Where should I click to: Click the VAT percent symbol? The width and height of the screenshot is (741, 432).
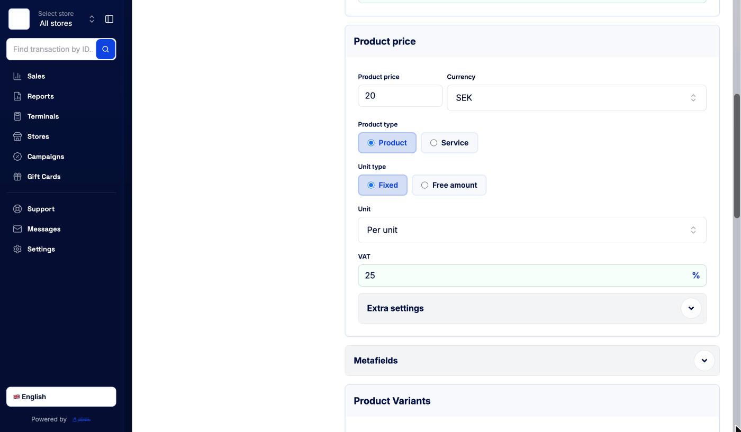695,275
